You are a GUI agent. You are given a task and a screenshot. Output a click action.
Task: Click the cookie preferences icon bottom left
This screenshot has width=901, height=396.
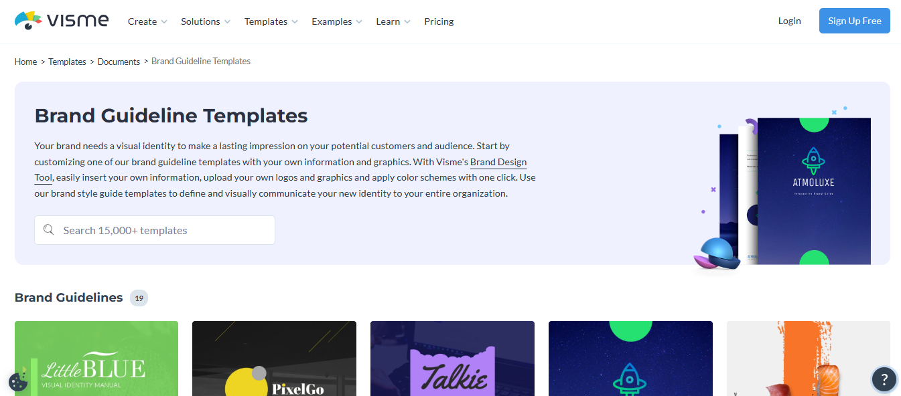click(17, 381)
